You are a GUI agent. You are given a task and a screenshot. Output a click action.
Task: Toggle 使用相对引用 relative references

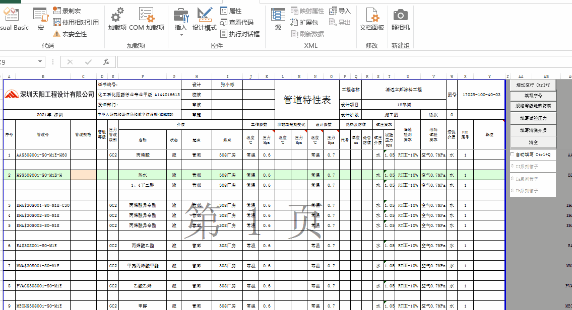76,22
